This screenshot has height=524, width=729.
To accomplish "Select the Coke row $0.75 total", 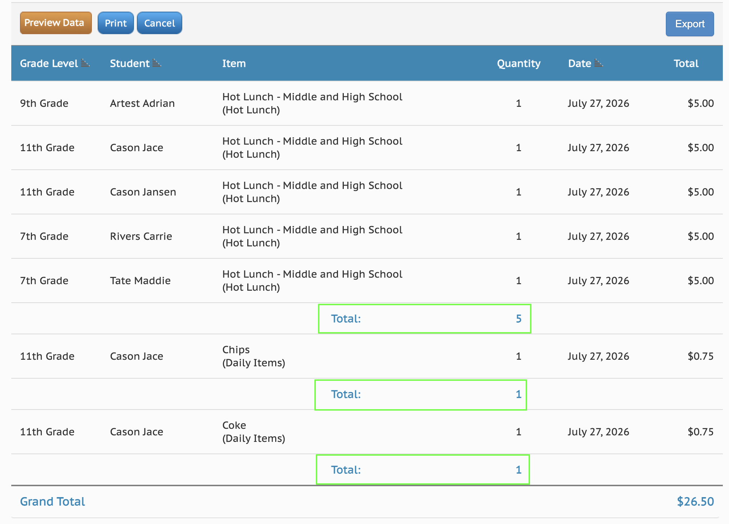I will (700, 432).
